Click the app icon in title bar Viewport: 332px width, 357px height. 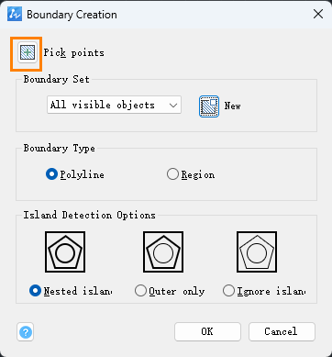15,14
